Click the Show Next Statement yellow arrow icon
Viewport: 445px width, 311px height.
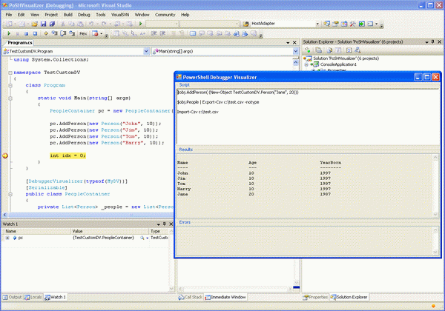[45, 33]
